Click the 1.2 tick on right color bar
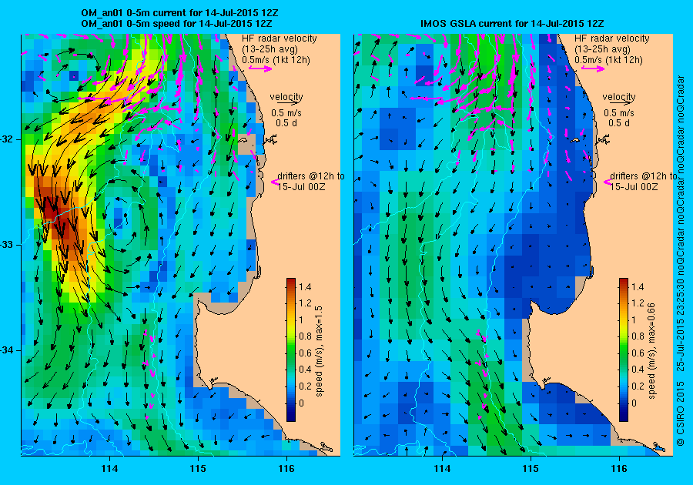 pos(638,303)
